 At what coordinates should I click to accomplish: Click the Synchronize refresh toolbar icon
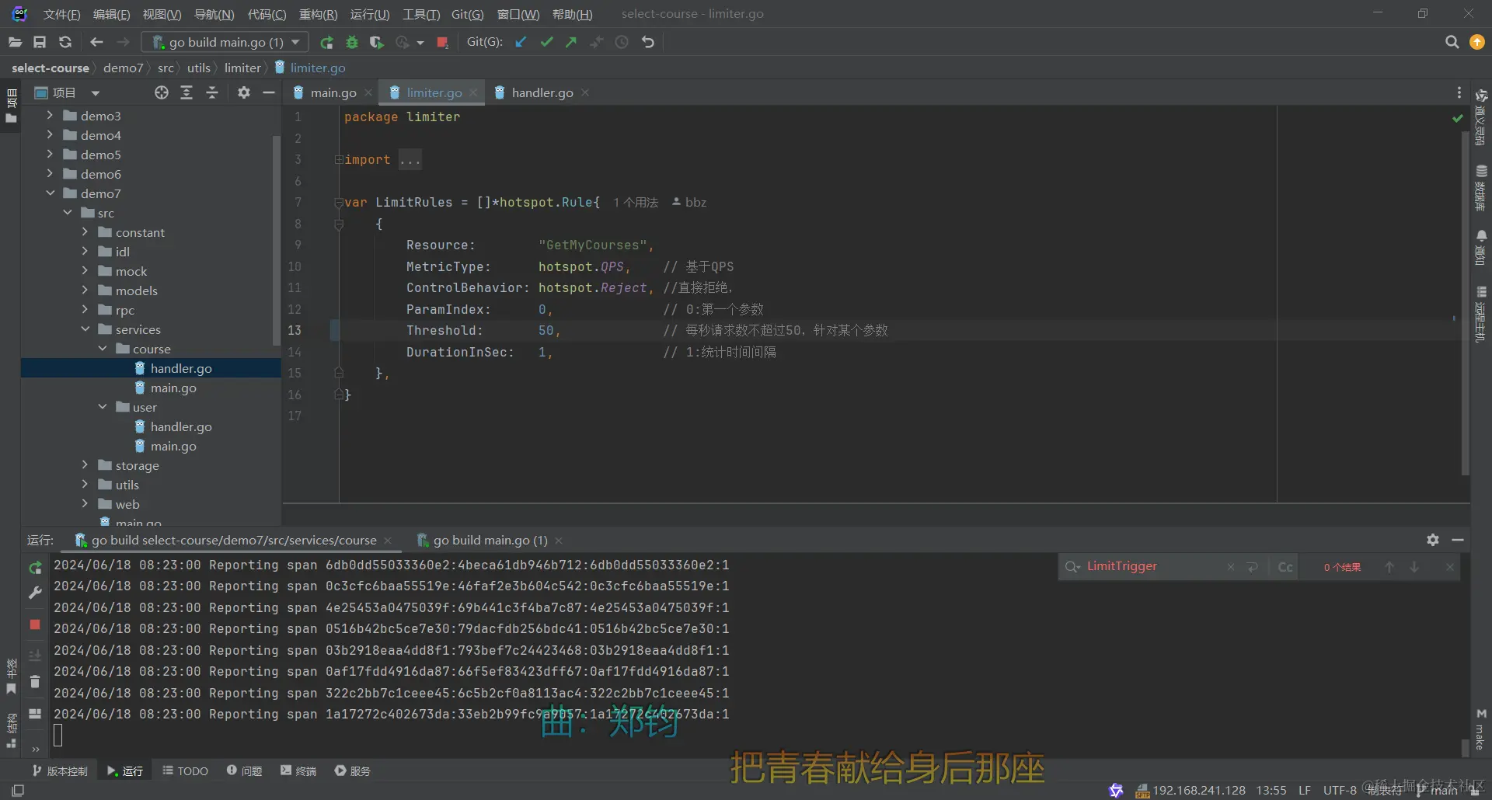coord(65,42)
